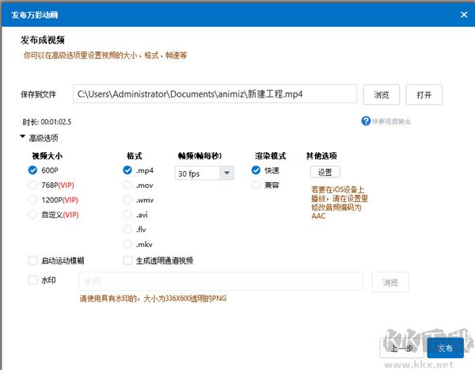Select 自定义 custom video size

32,214
